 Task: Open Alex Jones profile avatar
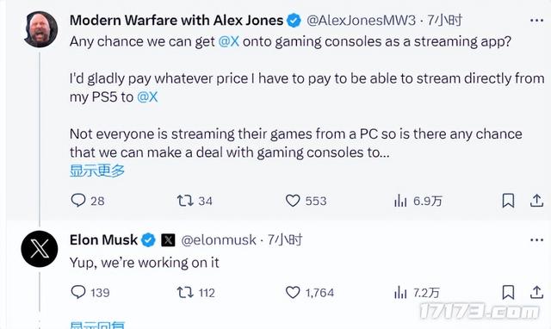[40, 29]
